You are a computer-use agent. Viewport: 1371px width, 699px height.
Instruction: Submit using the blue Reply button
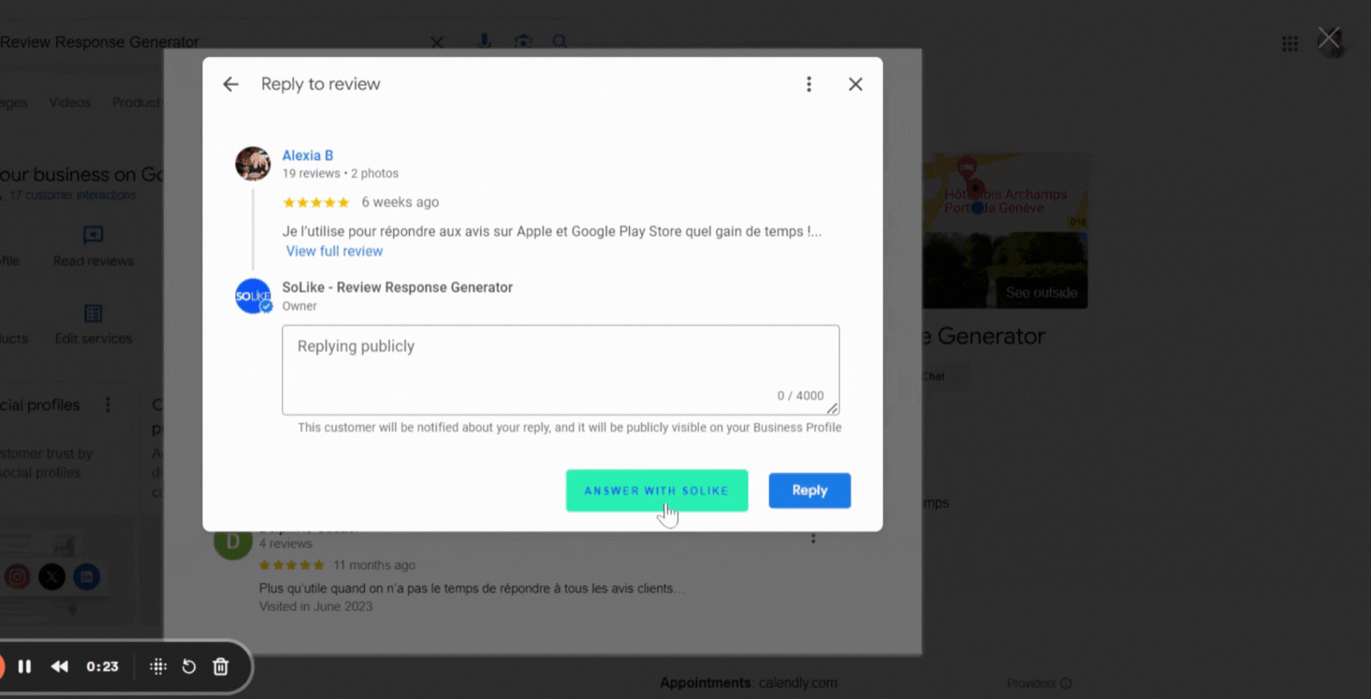pyautogui.click(x=809, y=491)
